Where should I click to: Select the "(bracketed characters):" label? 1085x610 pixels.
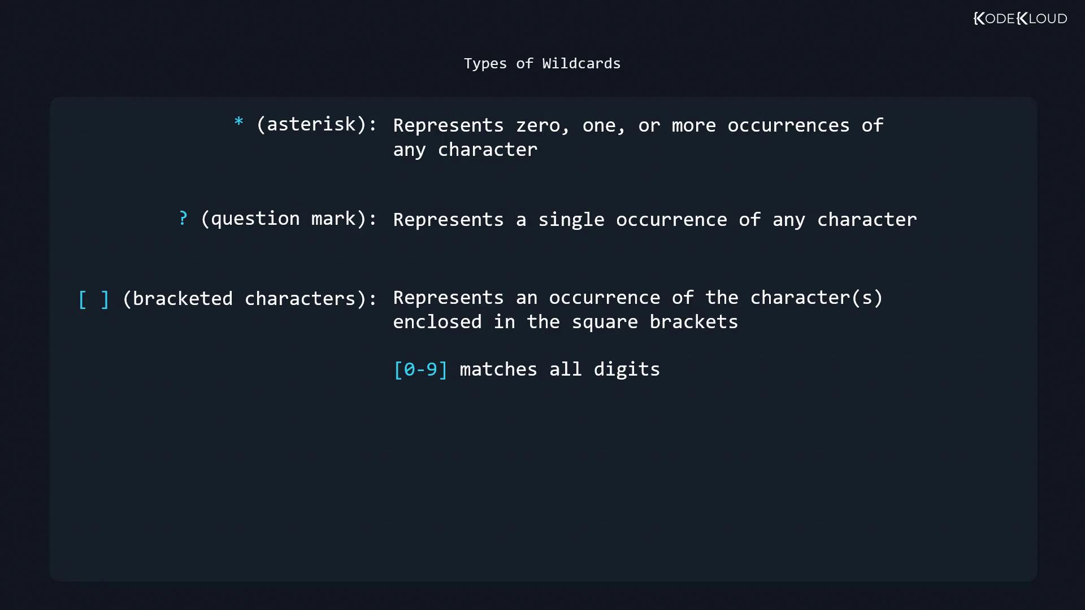pyautogui.click(x=249, y=299)
